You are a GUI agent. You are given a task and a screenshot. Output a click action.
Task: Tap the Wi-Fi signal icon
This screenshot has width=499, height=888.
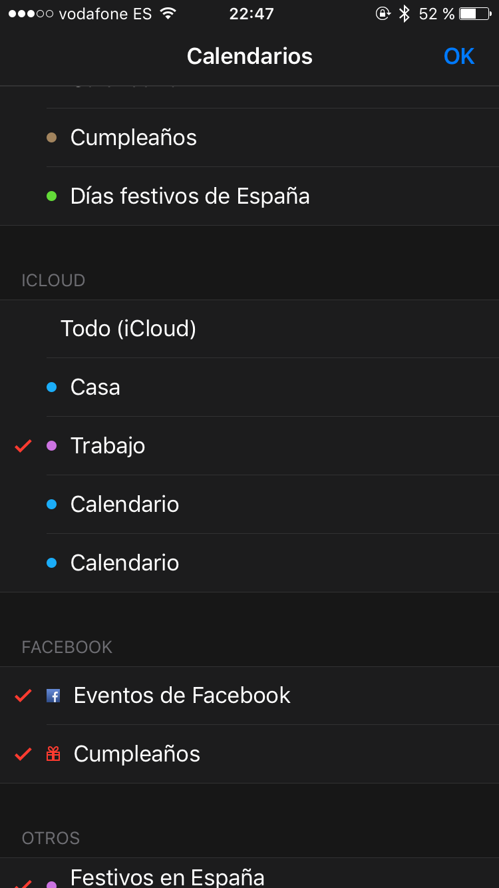(168, 14)
